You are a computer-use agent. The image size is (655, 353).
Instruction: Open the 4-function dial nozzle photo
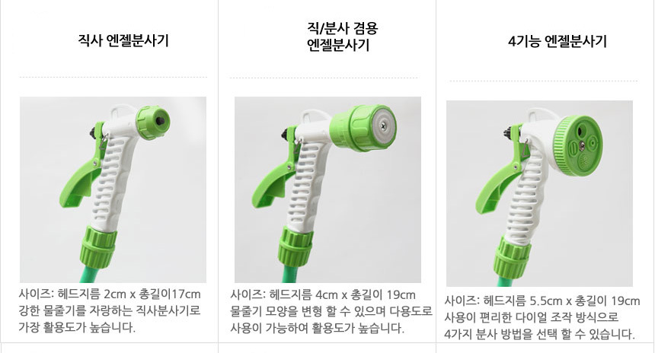(x=539, y=193)
